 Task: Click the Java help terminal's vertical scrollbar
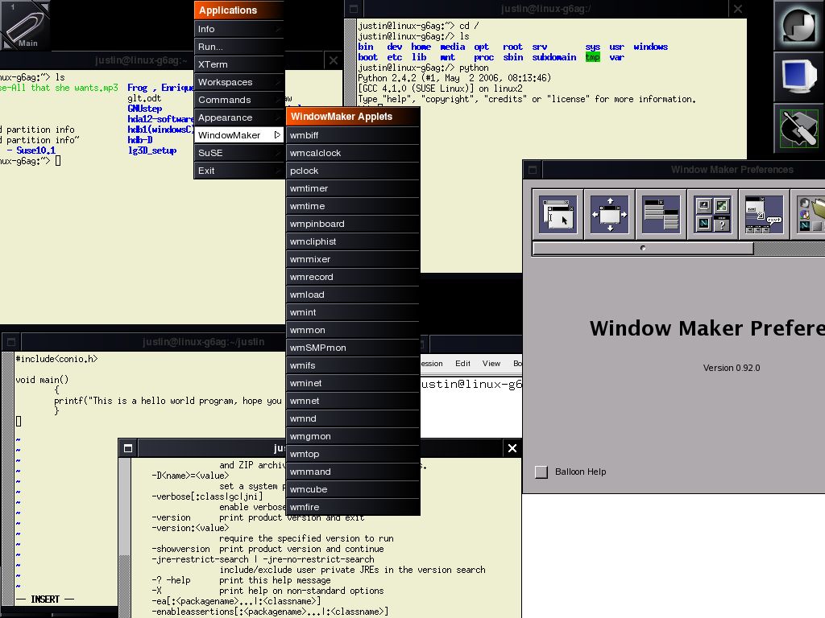click(125, 563)
